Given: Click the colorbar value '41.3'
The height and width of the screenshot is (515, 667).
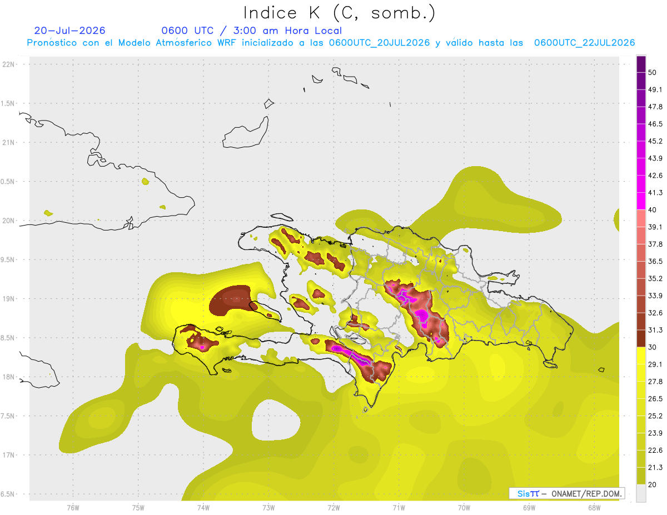Looking at the screenshot, I should coord(655,193).
